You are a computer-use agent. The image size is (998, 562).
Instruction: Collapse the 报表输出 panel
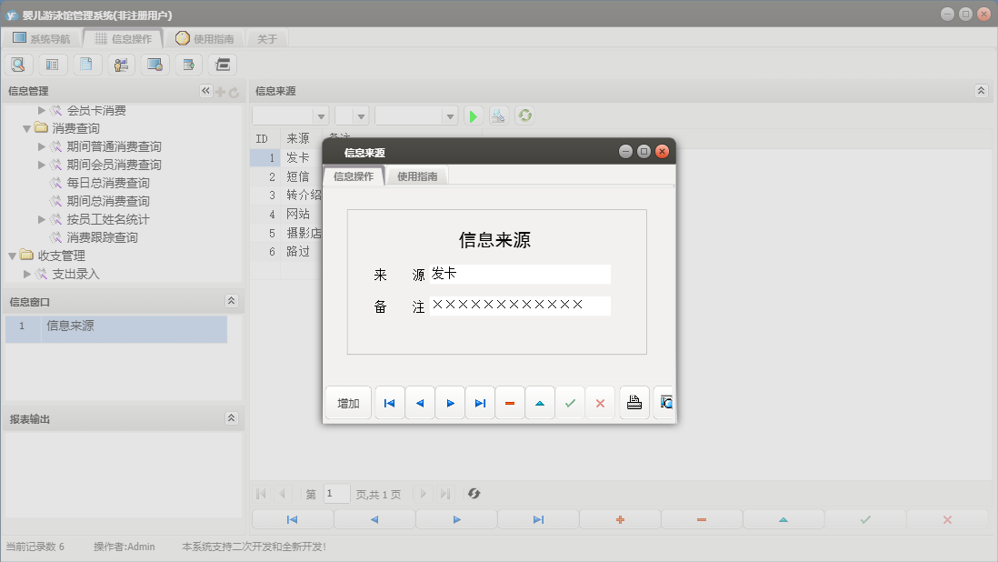pyautogui.click(x=232, y=418)
